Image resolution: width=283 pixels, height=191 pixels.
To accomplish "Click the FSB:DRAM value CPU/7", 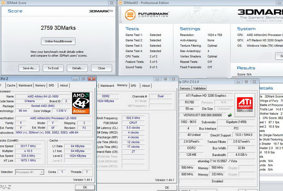I will point(133,123).
